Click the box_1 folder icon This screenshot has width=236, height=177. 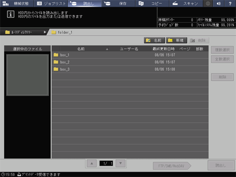tap(56, 55)
